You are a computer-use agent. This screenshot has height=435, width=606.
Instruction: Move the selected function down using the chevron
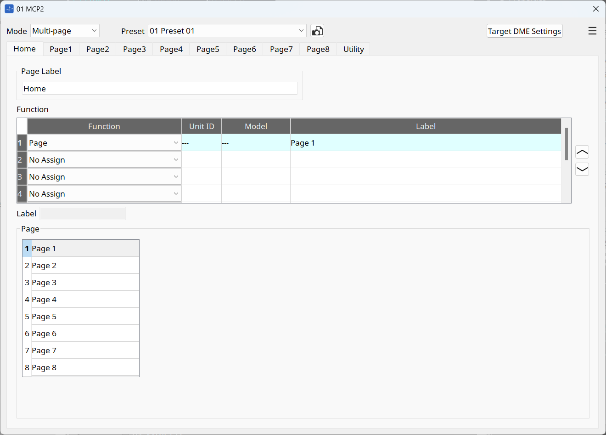click(x=582, y=169)
